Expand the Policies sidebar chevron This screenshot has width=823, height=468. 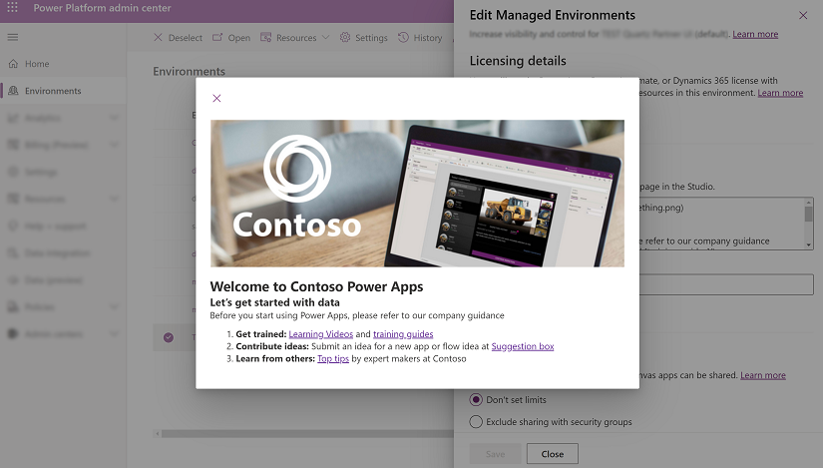pyautogui.click(x=114, y=306)
